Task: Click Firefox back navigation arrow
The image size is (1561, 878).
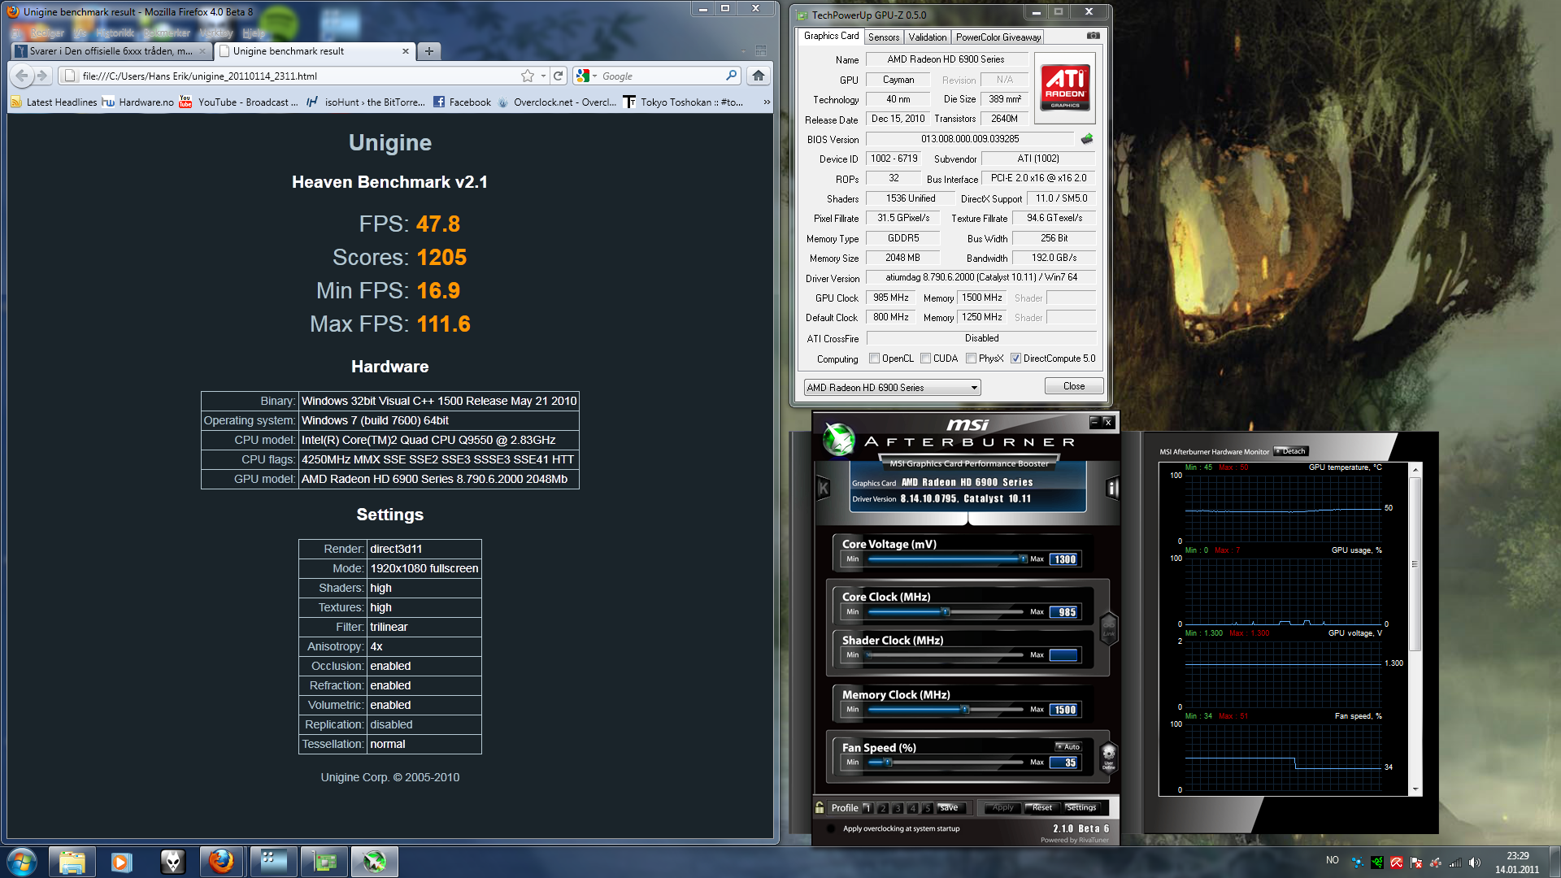Action: [22, 76]
